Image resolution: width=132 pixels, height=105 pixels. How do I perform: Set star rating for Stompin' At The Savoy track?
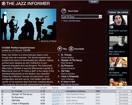[58, 94]
